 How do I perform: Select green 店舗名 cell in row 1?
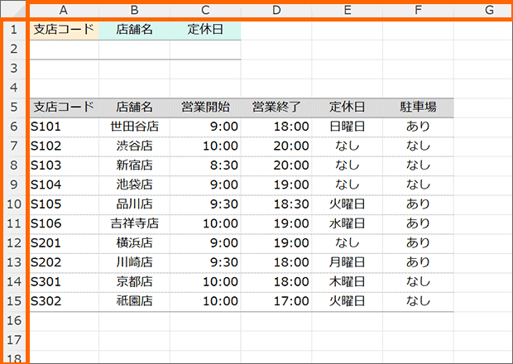pos(135,30)
